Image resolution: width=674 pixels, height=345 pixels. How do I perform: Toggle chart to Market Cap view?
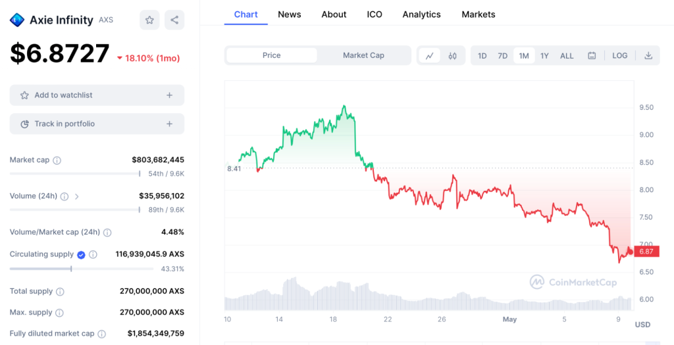363,55
